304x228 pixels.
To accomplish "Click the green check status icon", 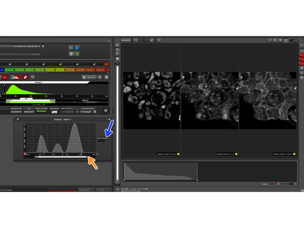I will click(x=77, y=54).
